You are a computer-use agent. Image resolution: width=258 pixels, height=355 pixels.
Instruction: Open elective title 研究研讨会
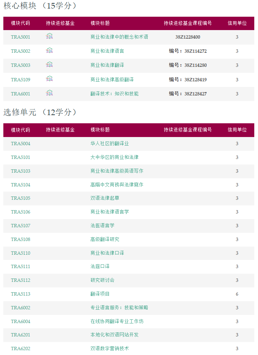coord(102,280)
